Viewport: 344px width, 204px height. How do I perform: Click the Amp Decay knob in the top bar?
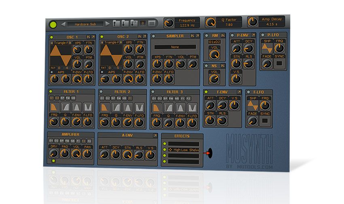coord(253,22)
